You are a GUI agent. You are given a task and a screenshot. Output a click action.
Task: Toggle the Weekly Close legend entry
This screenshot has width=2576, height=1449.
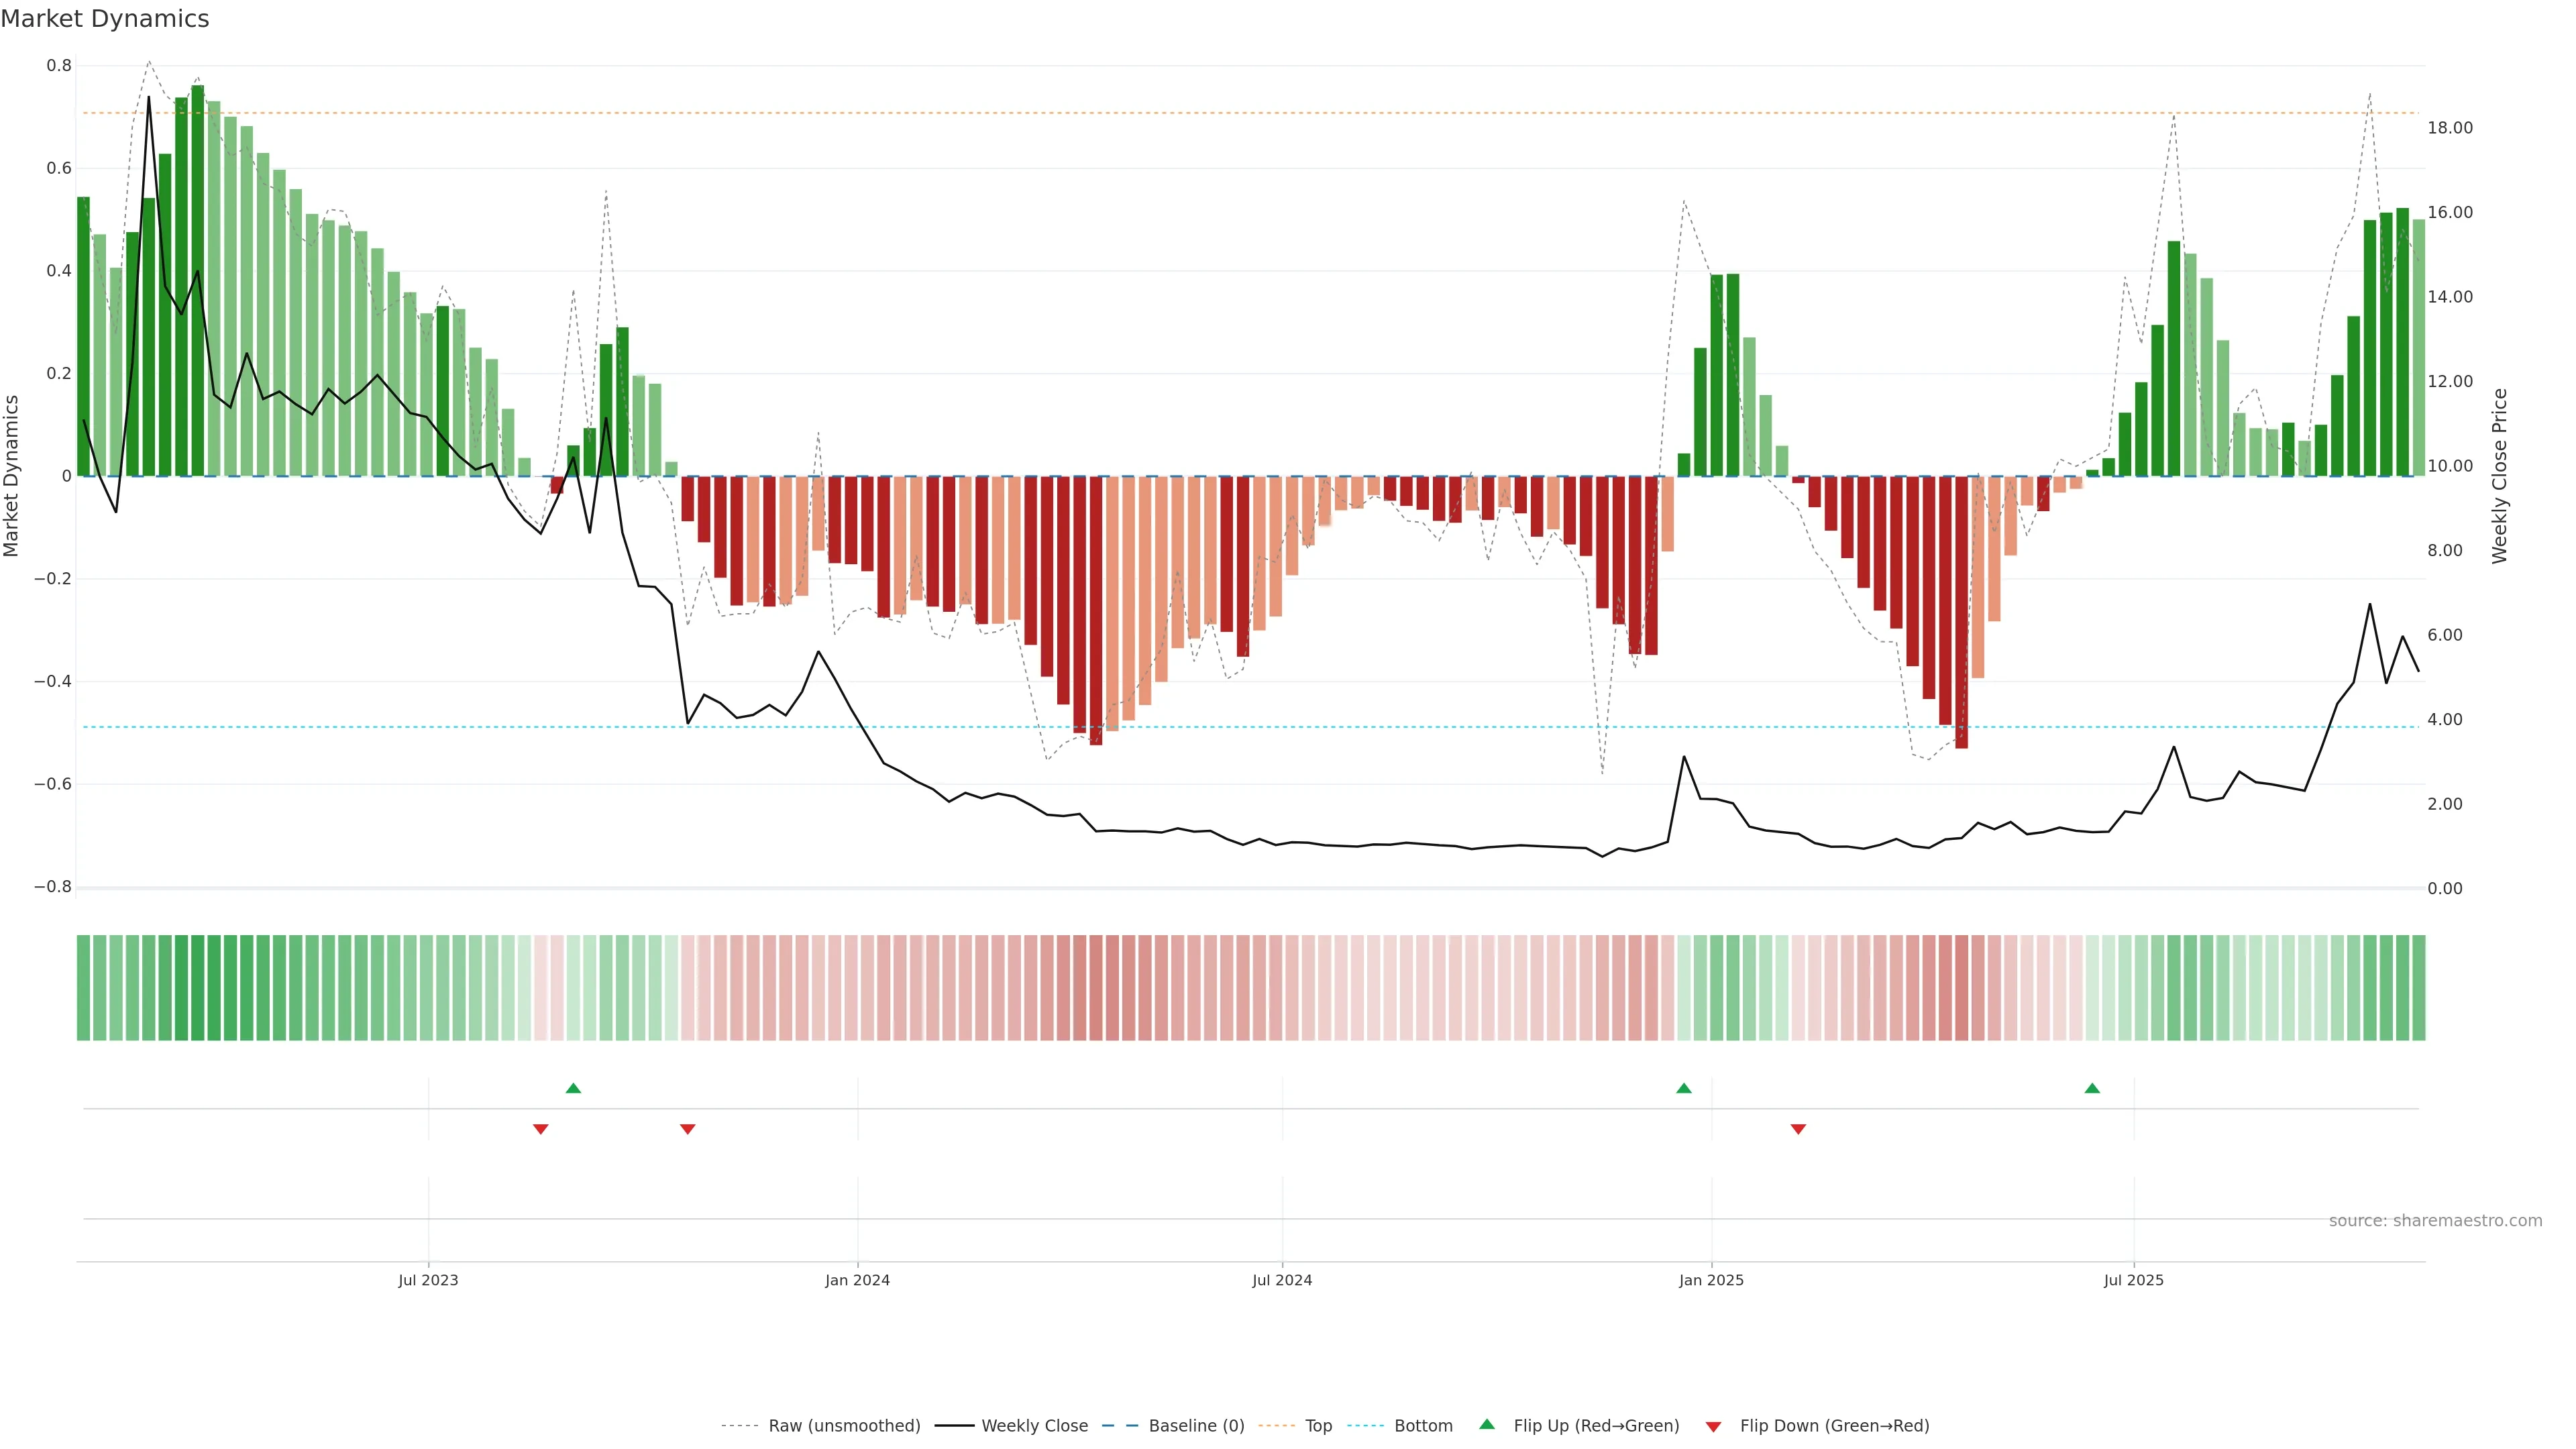[x=1034, y=1426]
